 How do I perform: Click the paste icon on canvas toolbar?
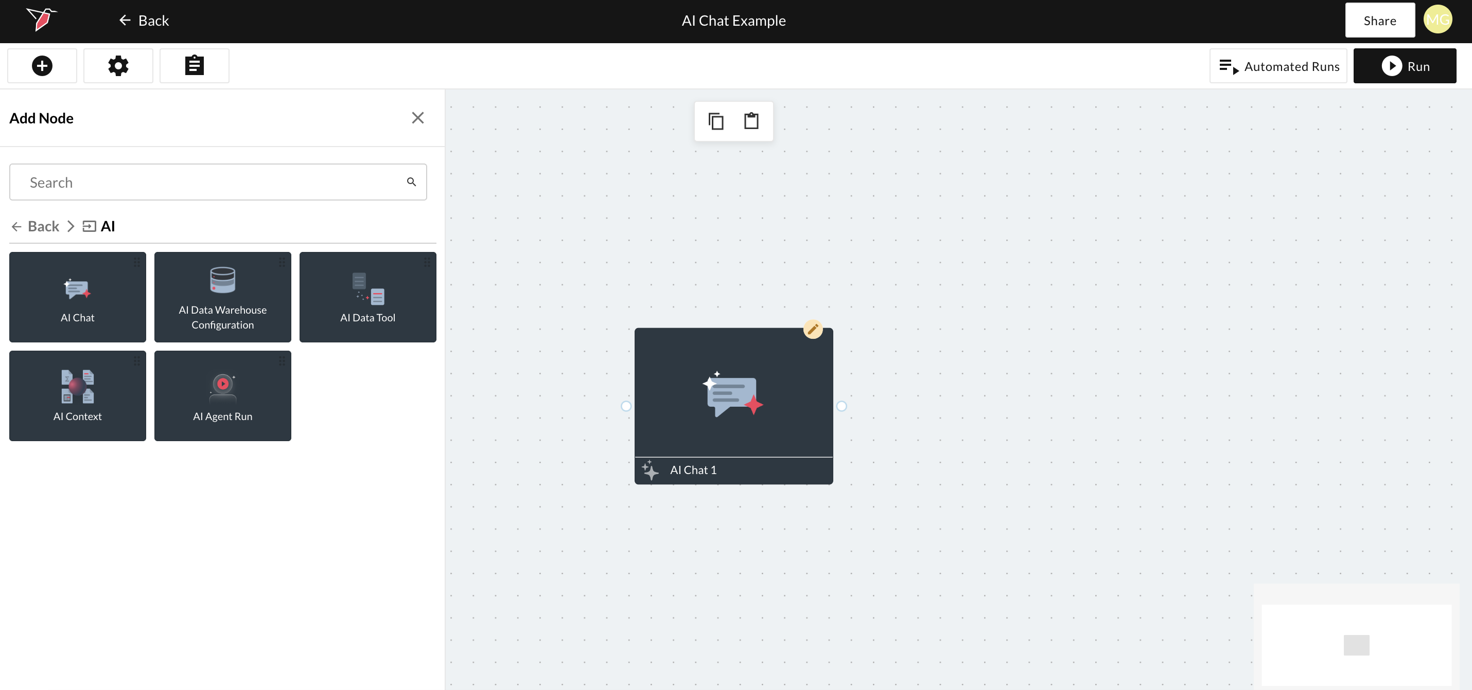coord(751,121)
